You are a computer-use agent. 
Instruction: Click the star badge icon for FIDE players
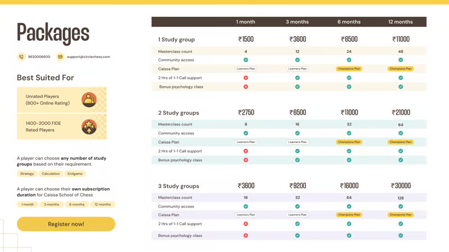(89, 127)
